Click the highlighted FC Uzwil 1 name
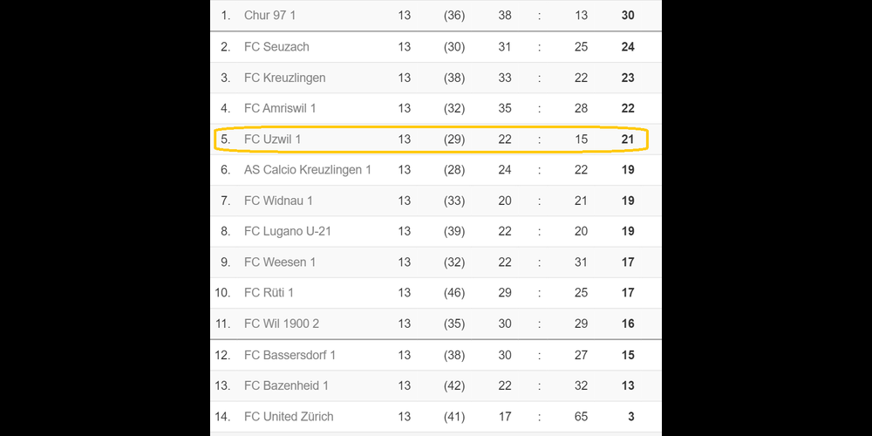Image resolution: width=872 pixels, height=436 pixels. [272, 140]
